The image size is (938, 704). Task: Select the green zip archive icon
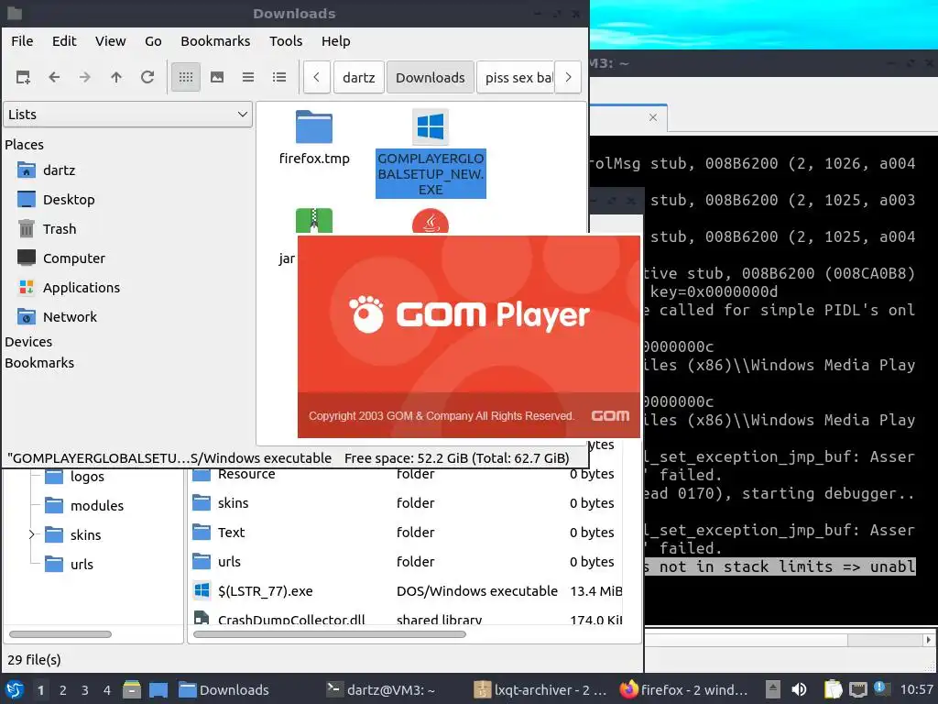(314, 221)
